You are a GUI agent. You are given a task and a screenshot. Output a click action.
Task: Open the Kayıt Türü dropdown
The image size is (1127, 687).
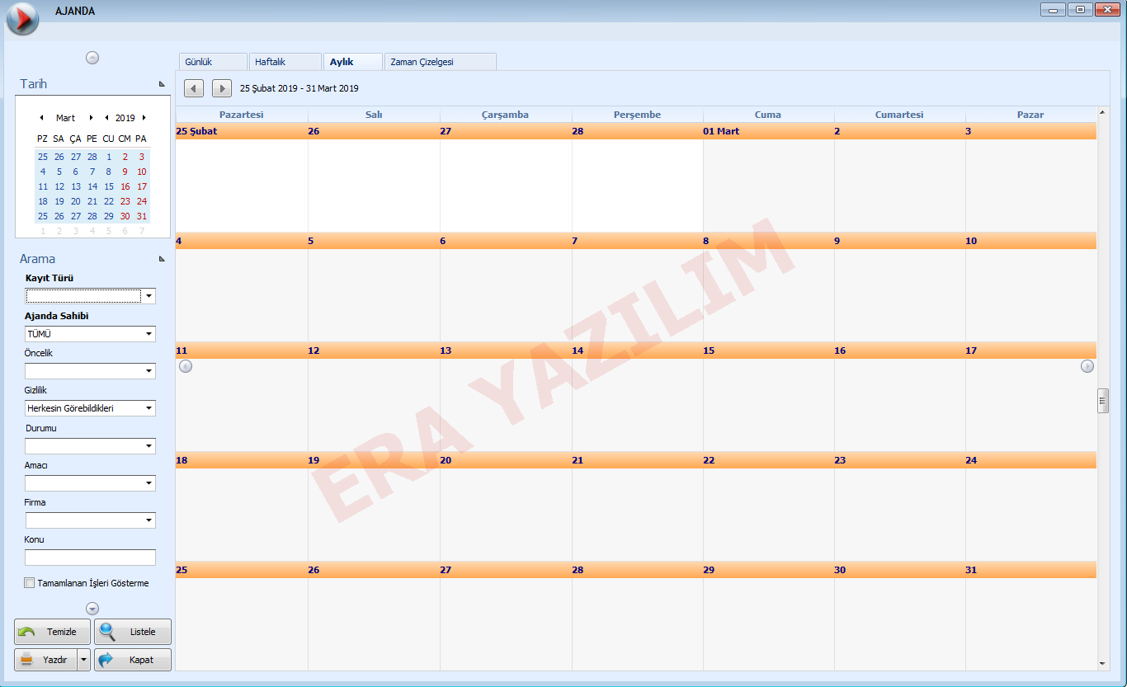(149, 296)
